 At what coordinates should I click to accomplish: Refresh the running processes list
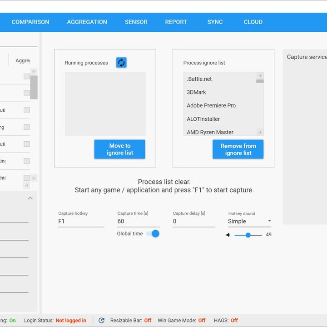pos(121,63)
